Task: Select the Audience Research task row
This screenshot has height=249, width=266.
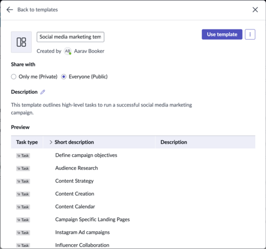Action: coord(133,168)
